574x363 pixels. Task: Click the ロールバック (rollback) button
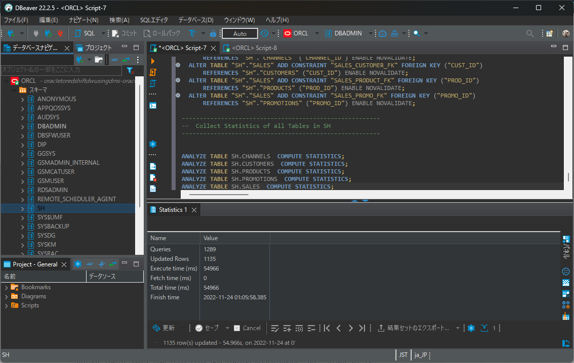[162, 33]
